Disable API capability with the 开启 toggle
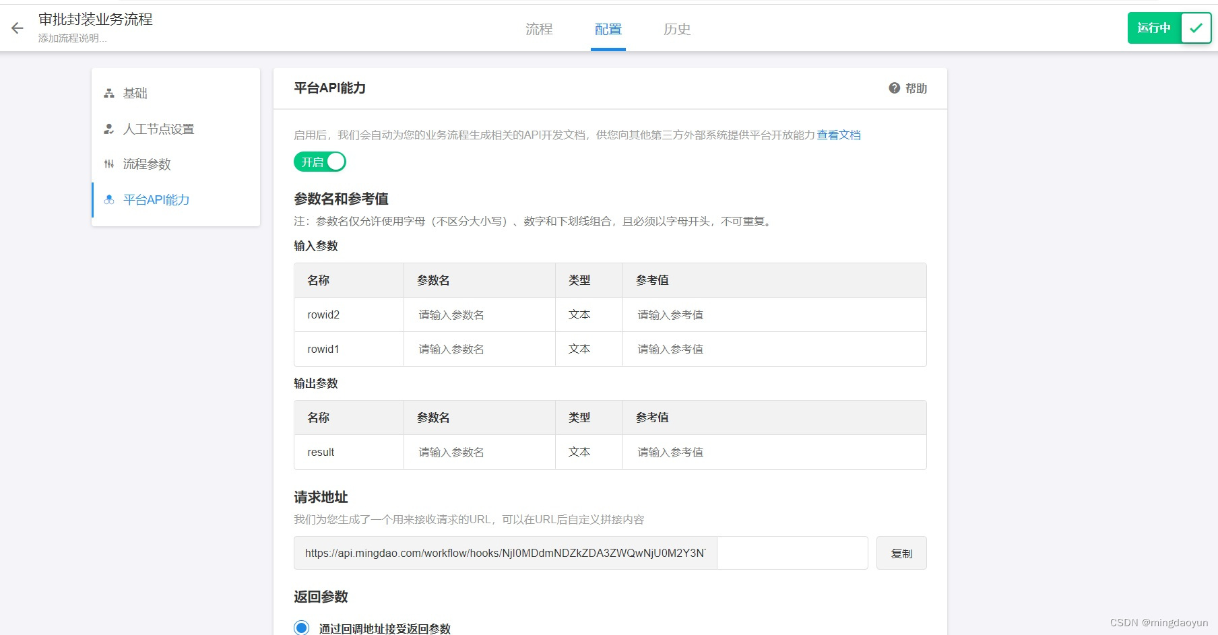The width and height of the screenshot is (1218, 635). pyautogui.click(x=319, y=162)
